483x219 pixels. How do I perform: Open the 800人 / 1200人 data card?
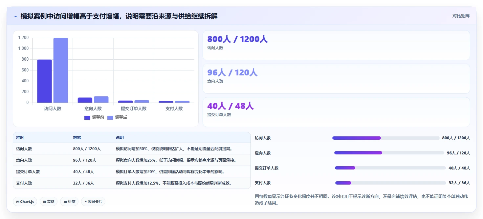336,45
